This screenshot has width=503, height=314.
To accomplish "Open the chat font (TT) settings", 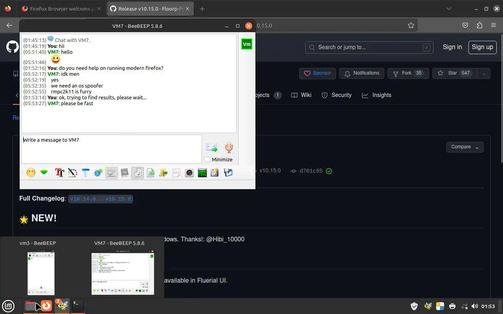I will (59, 172).
